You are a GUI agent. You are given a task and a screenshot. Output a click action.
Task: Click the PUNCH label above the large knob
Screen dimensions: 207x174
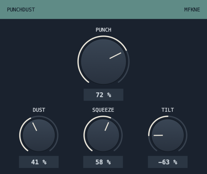[x=103, y=30]
